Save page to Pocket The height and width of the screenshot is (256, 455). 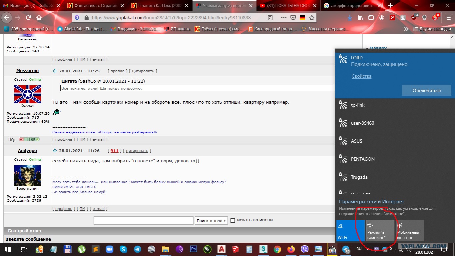[293, 18]
